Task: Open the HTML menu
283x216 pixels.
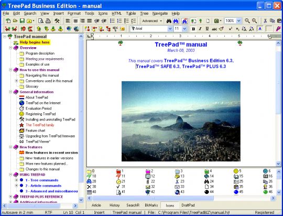Action: (x=116, y=13)
